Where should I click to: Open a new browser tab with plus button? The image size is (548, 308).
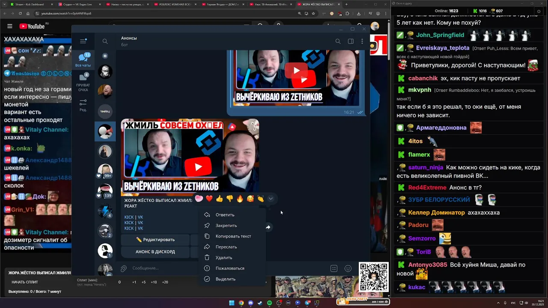coord(346,4)
